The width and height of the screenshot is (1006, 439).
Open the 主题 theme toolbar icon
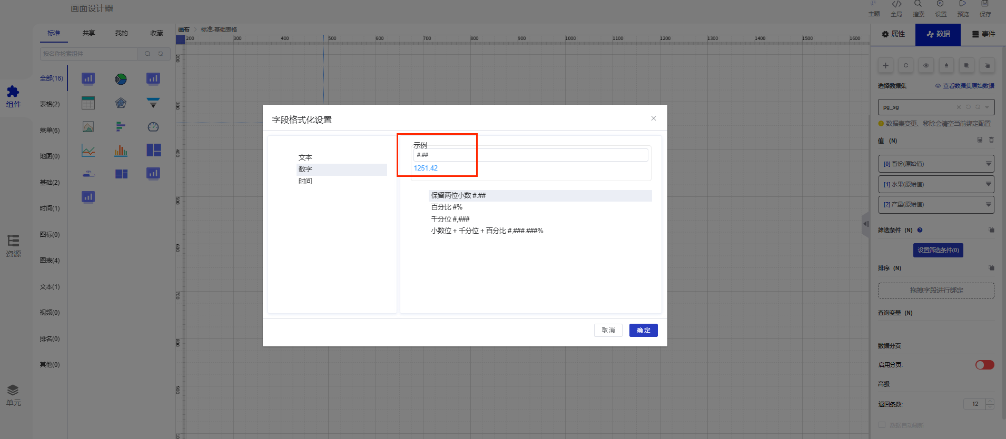pos(874,8)
